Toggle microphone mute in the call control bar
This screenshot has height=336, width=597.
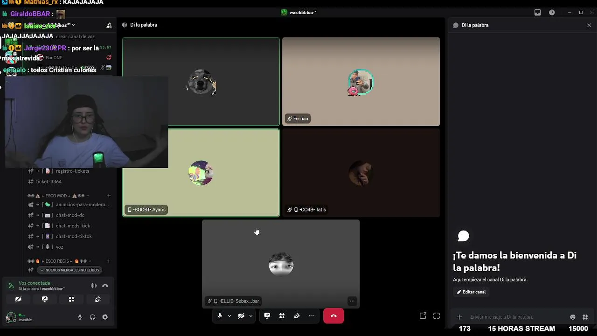220,316
